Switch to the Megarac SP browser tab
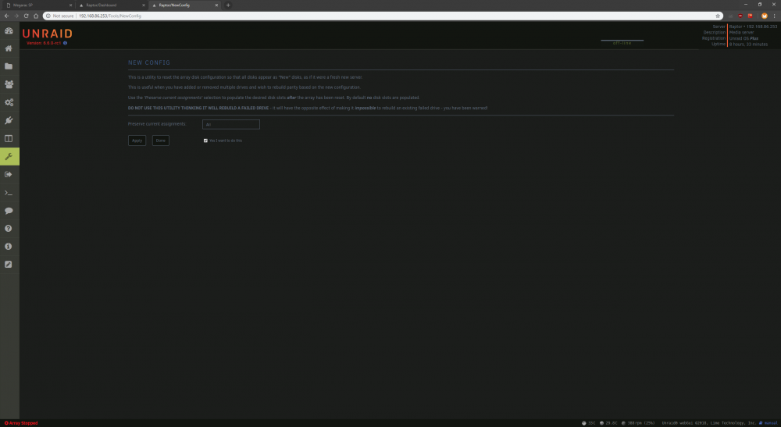The width and height of the screenshot is (781, 427). tap(39, 5)
